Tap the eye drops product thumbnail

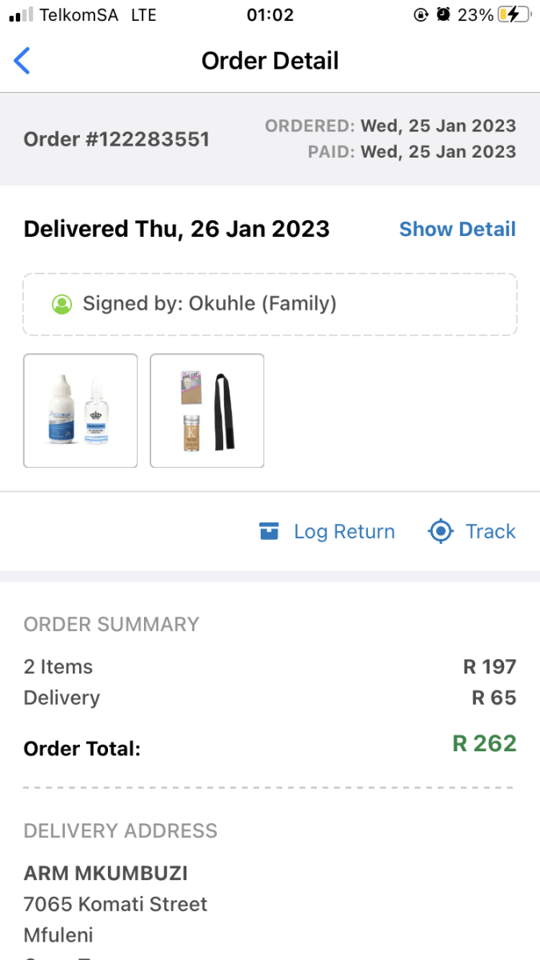coord(80,410)
